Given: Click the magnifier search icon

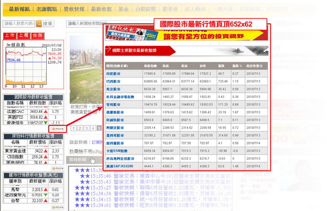Looking at the screenshot, I should point(39,24).
